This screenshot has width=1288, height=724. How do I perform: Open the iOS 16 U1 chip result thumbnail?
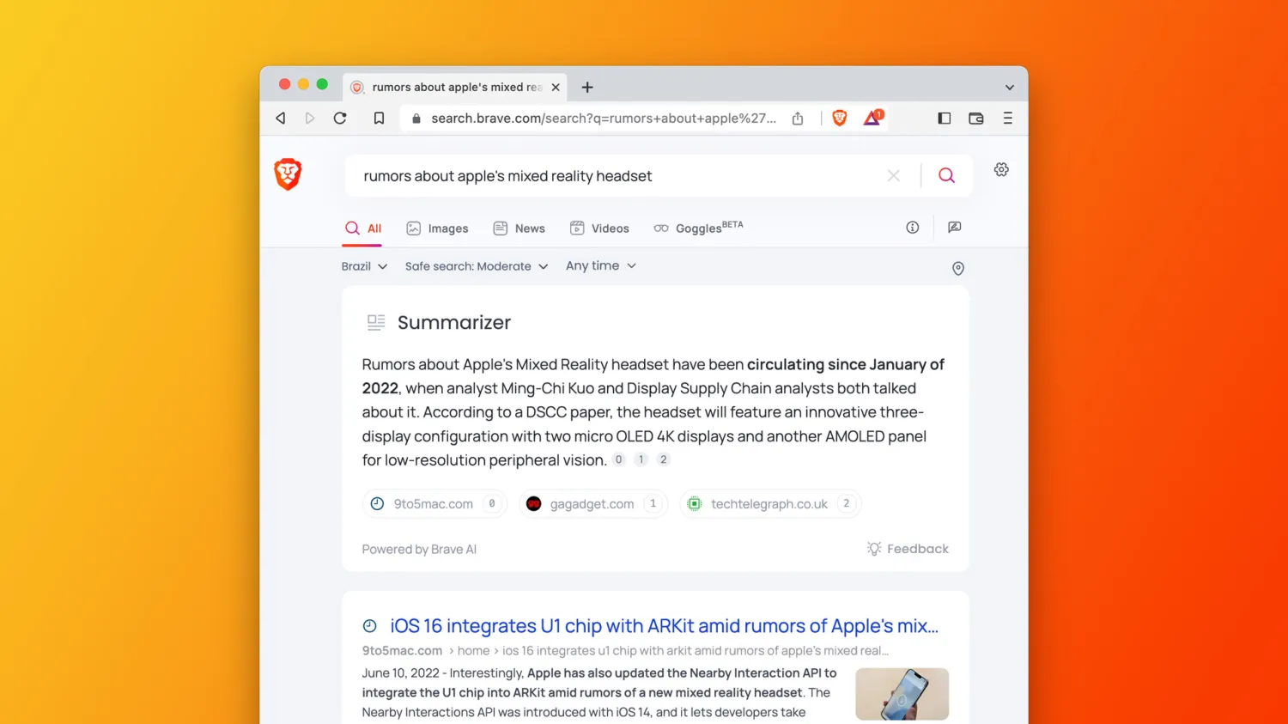[x=902, y=694]
